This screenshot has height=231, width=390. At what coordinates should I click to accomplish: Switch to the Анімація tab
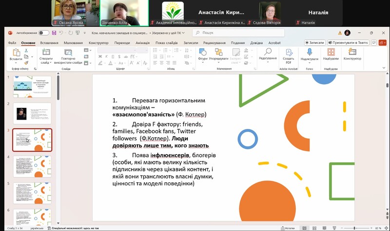(142, 43)
